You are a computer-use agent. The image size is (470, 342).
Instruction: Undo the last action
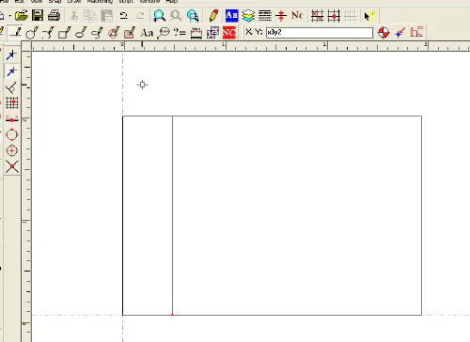124,15
